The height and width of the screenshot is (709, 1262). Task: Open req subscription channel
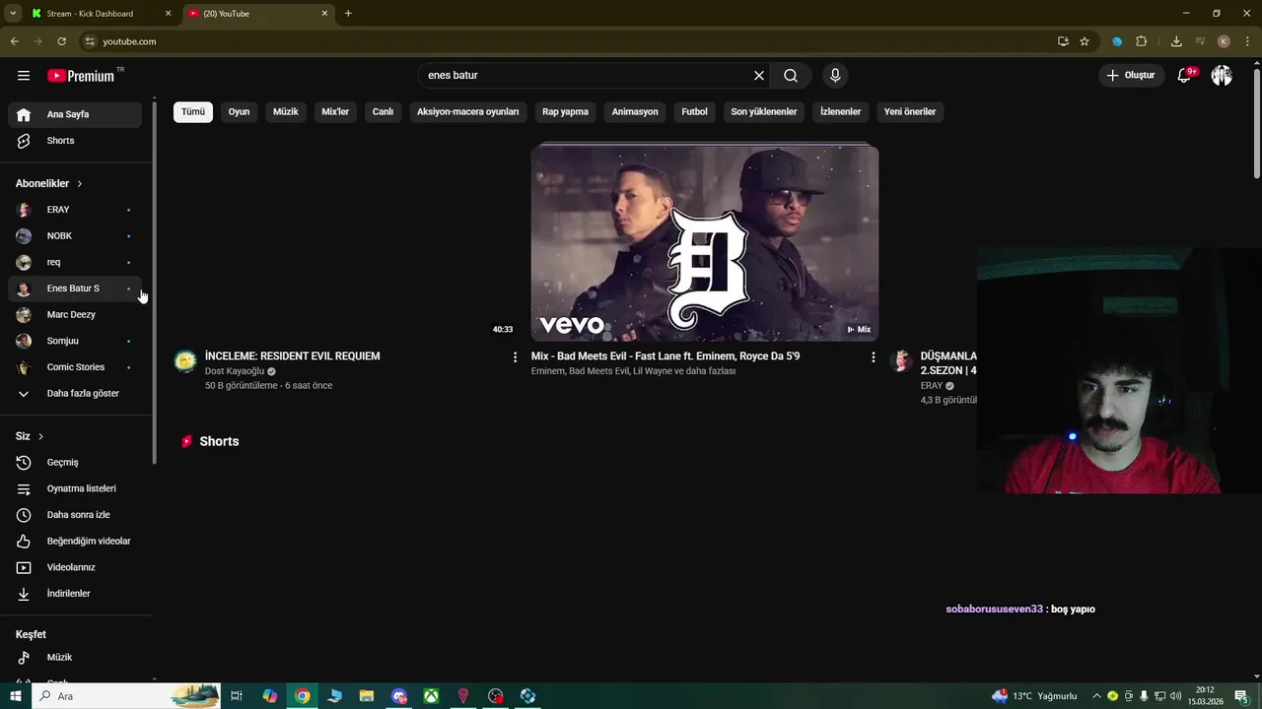coord(75,262)
